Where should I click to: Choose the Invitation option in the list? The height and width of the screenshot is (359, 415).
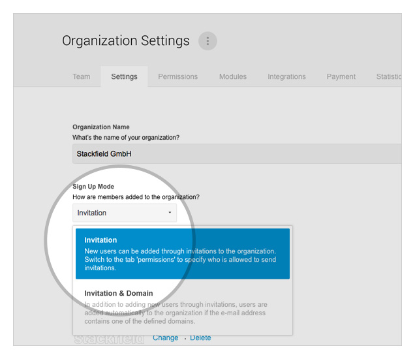tap(183, 254)
